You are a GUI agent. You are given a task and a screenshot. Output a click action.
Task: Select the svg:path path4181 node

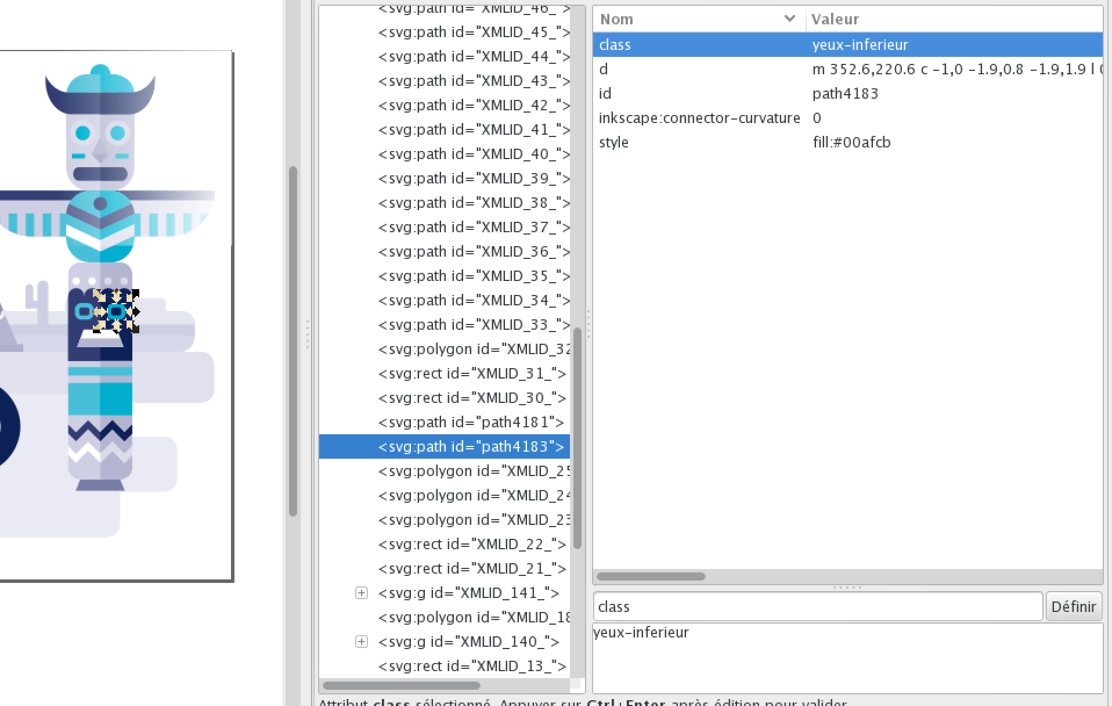(471, 422)
